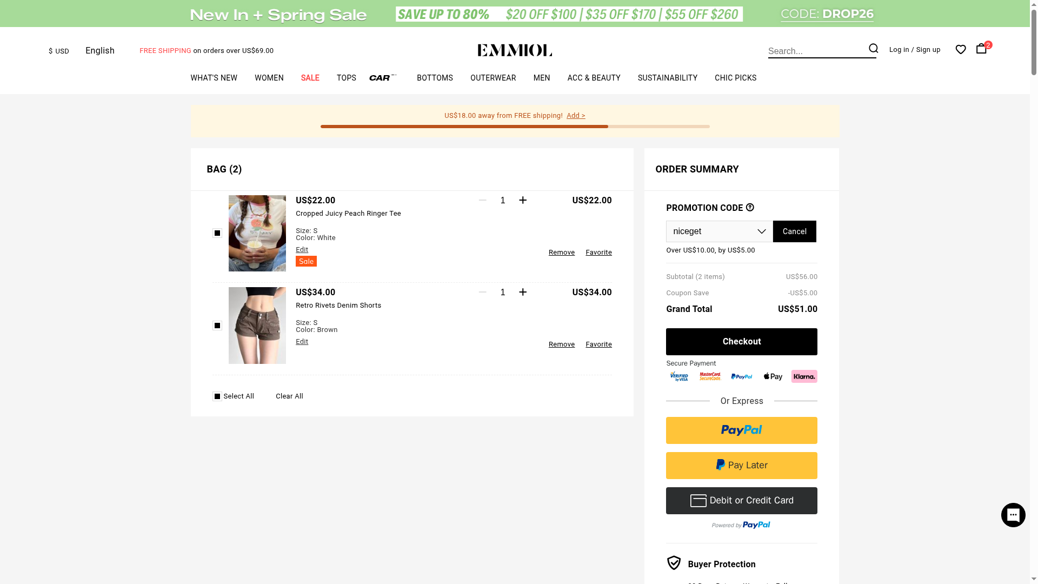This screenshot has width=1038, height=584.
Task: Open the USD currency selector
Action: tap(59, 51)
